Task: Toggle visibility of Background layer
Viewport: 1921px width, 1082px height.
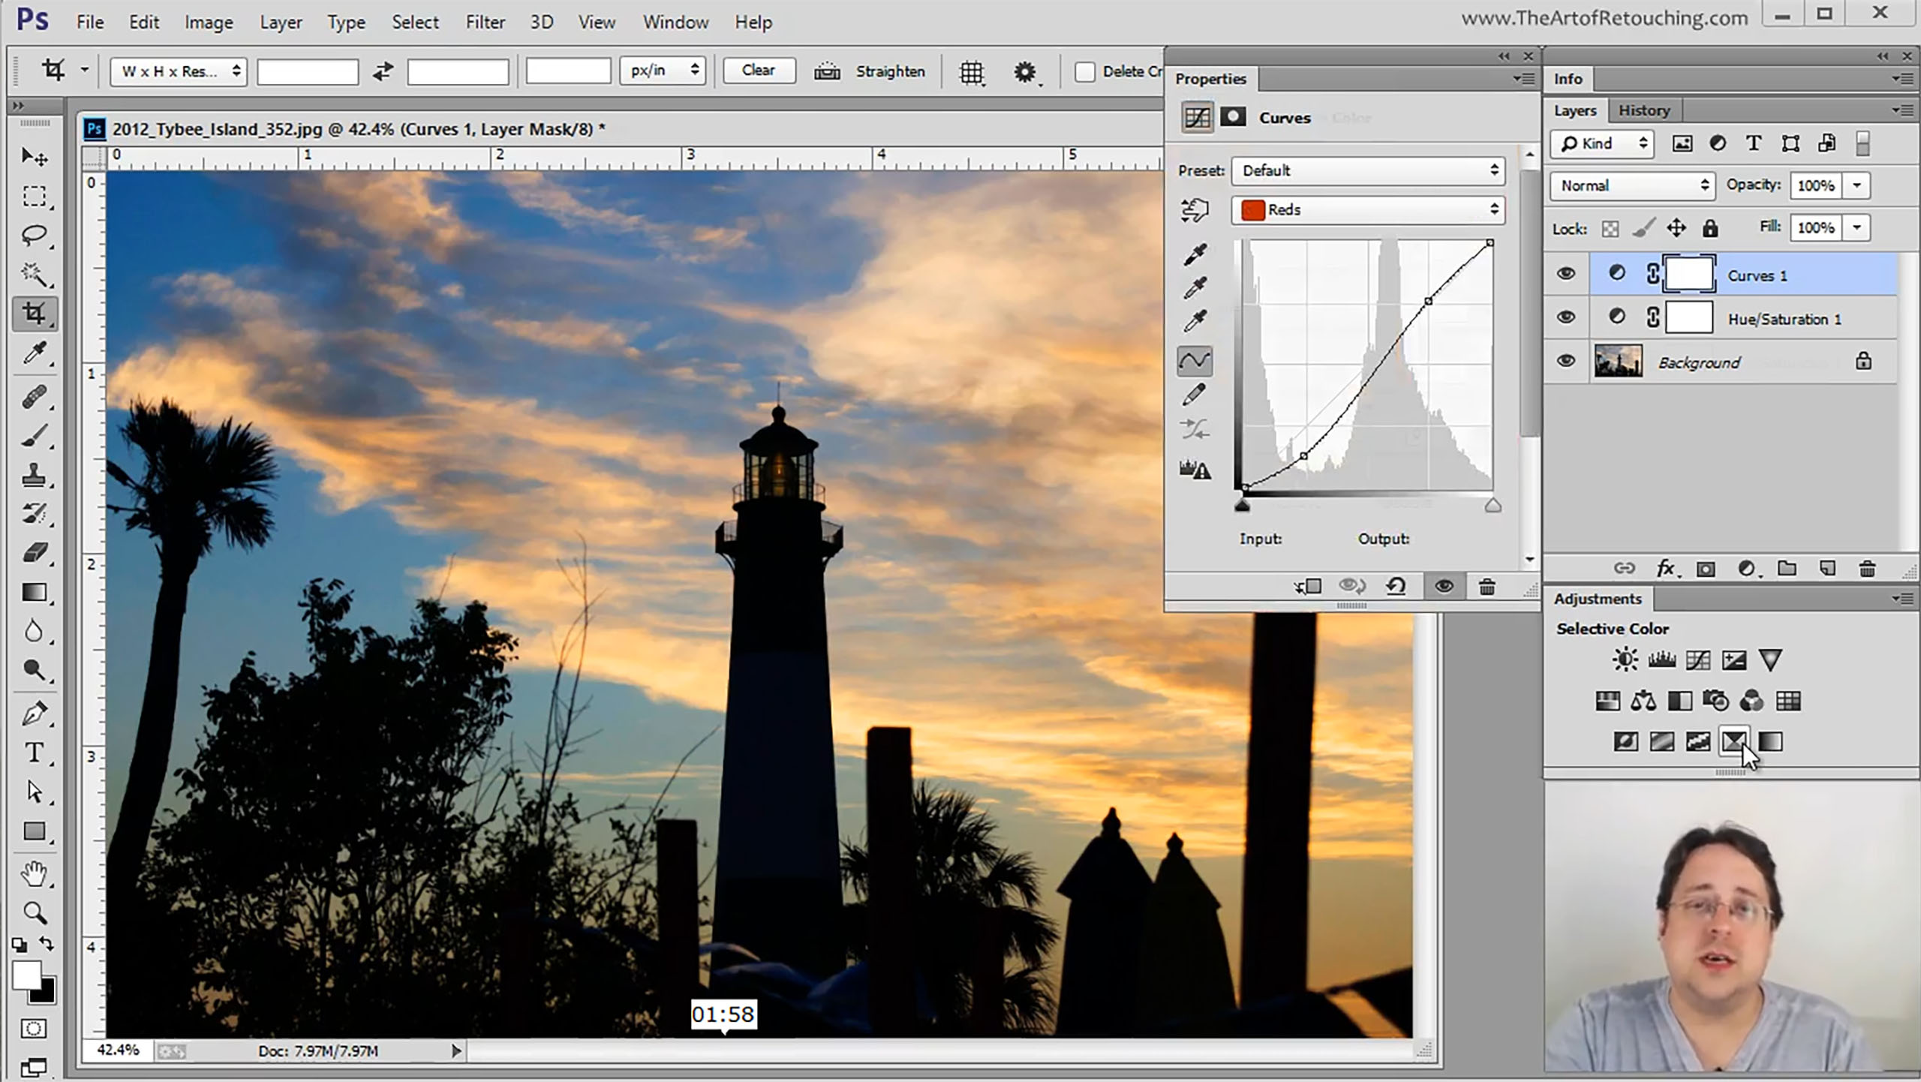Action: pos(1568,362)
